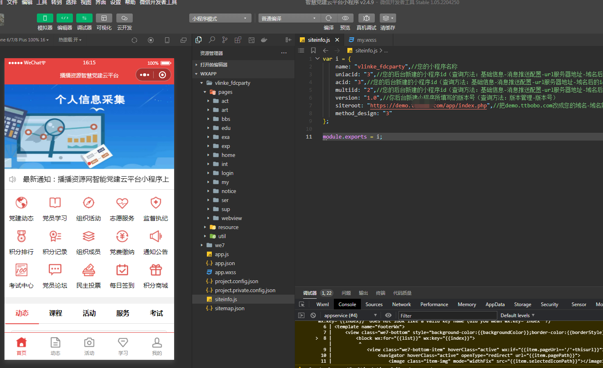The image size is (603, 368).
Task: Toggle the console sidebar icon
Action: click(301, 316)
